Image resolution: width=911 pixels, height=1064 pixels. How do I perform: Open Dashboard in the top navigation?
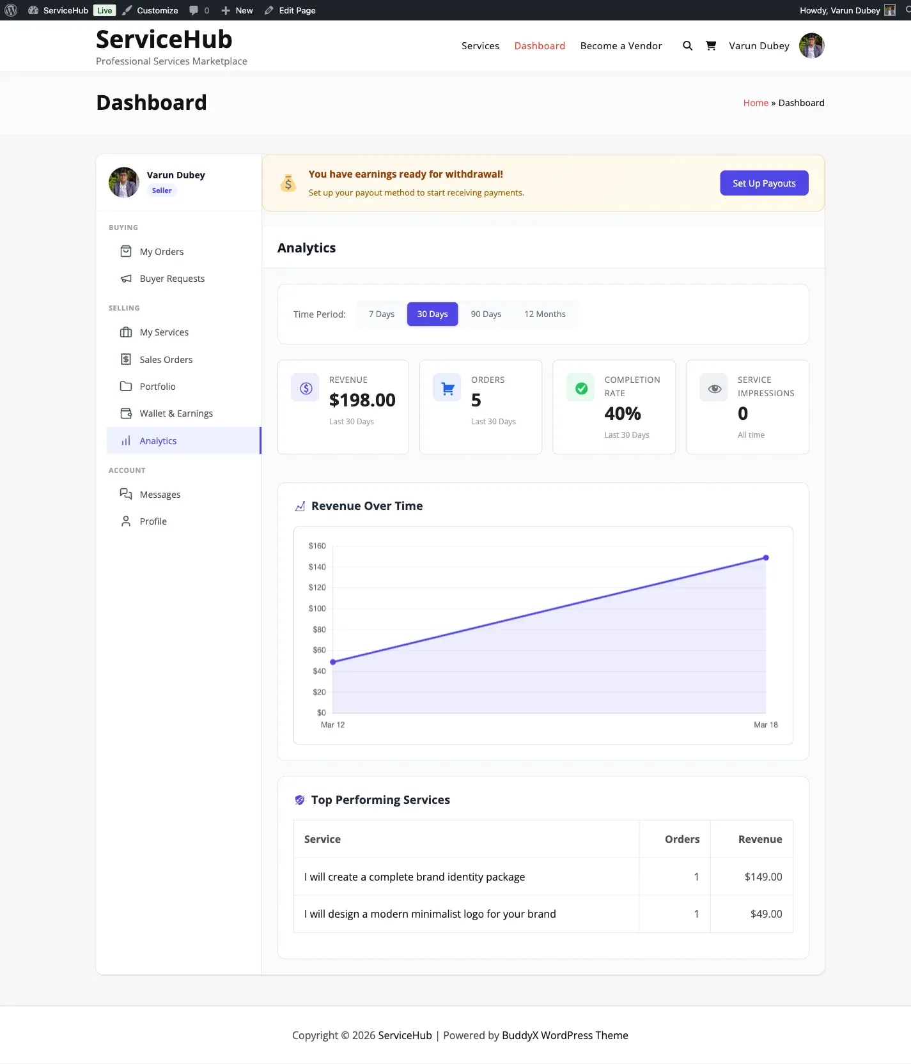pyautogui.click(x=540, y=46)
